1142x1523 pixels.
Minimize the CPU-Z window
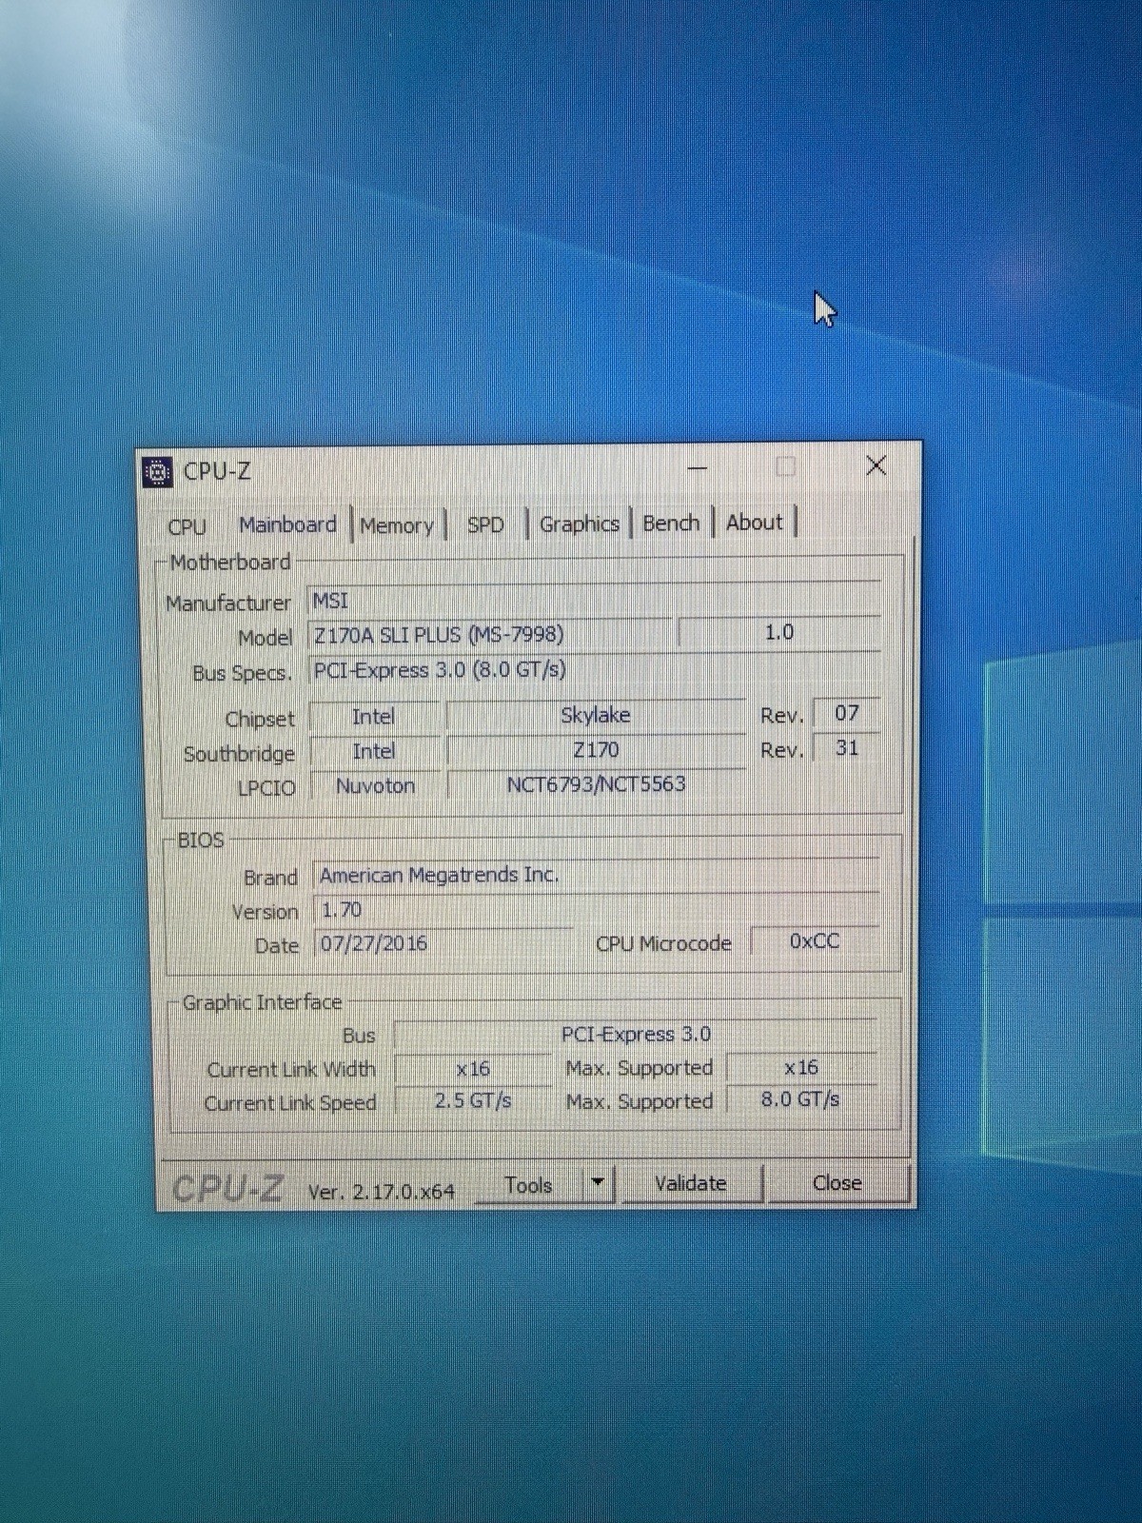[698, 467]
